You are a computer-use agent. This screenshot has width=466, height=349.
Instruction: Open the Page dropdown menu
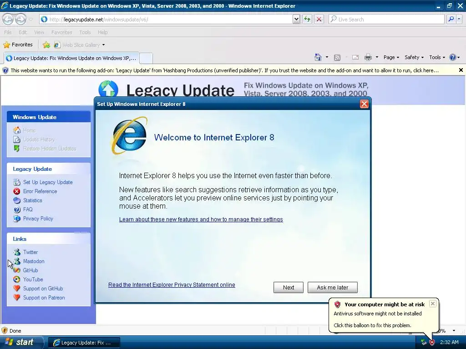[391, 57]
